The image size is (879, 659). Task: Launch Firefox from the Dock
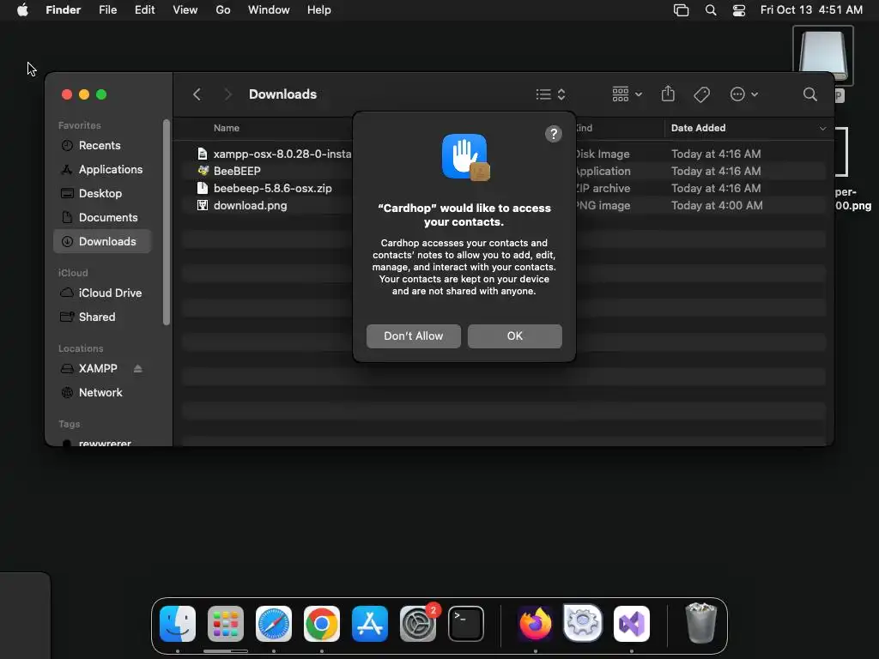(x=536, y=624)
